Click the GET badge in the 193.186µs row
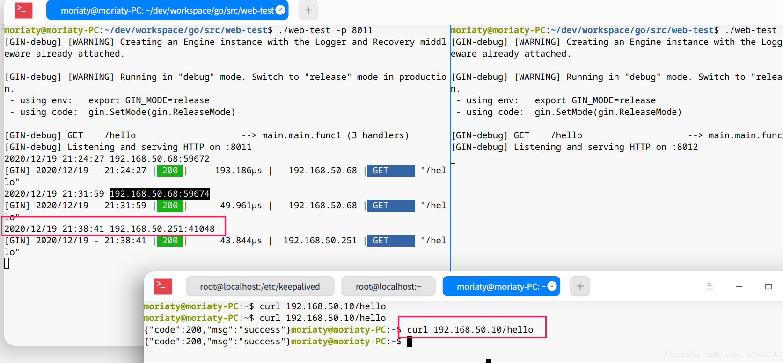783x363 pixels. (391, 171)
